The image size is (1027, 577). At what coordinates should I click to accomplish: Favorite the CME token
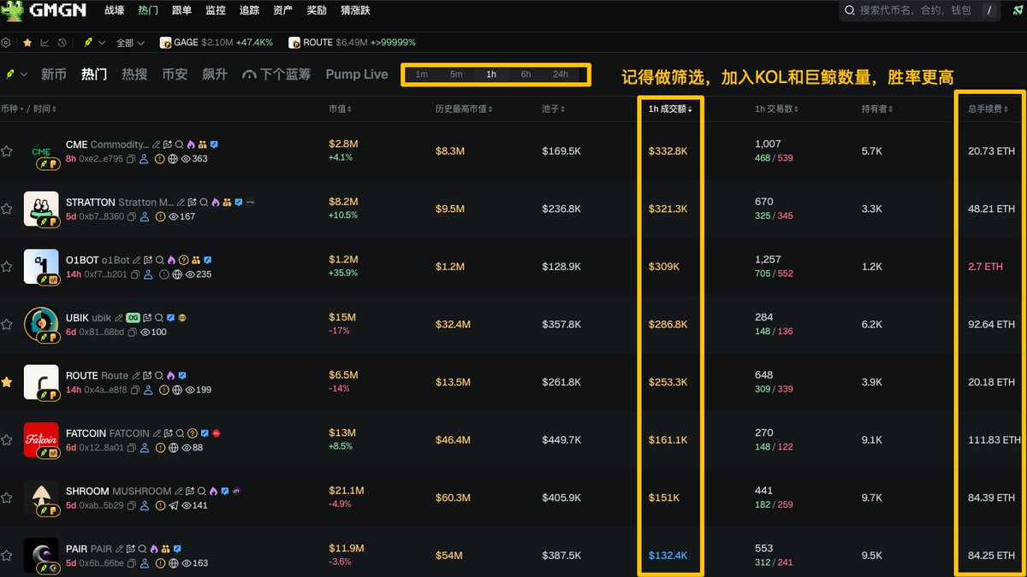[7, 151]
